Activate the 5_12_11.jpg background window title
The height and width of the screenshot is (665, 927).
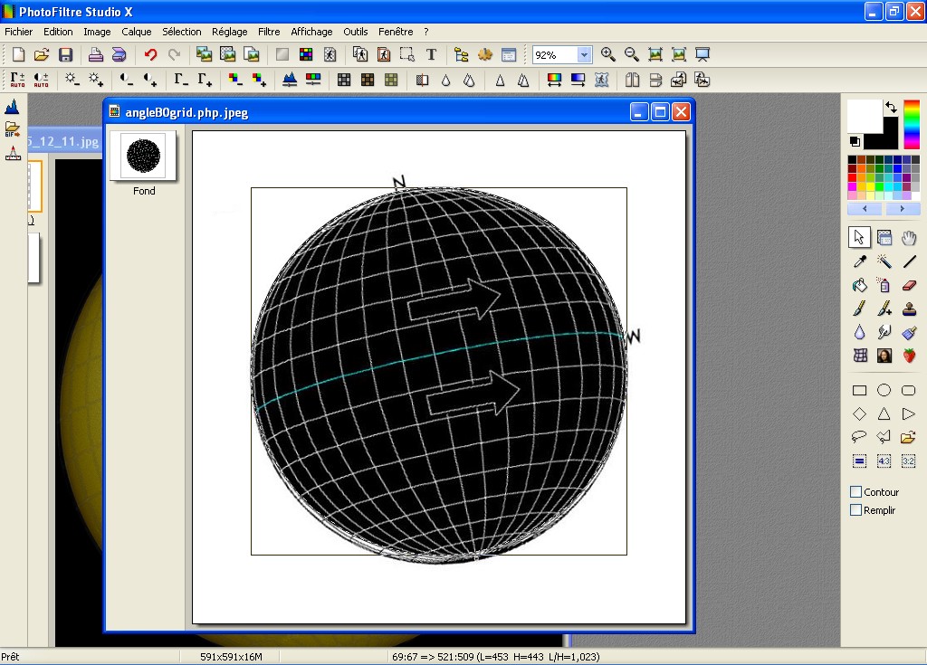click(63, 142)
